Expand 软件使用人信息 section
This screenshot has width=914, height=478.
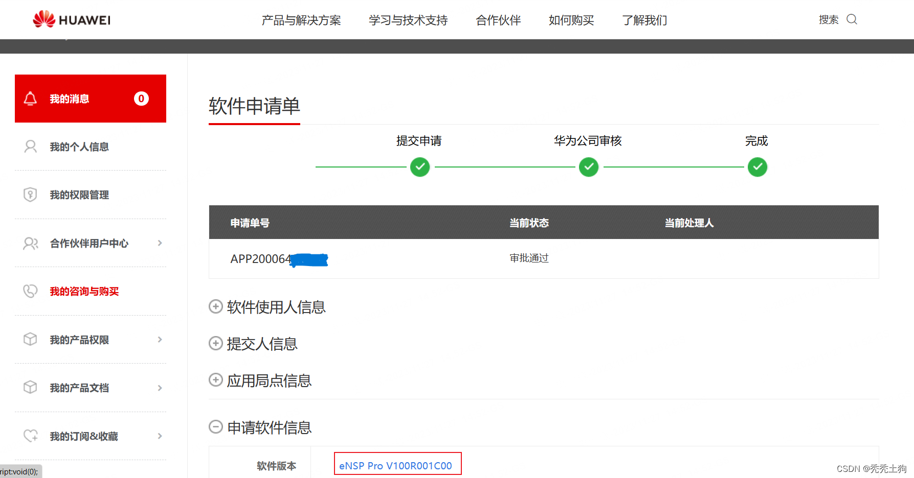[216, 306]
